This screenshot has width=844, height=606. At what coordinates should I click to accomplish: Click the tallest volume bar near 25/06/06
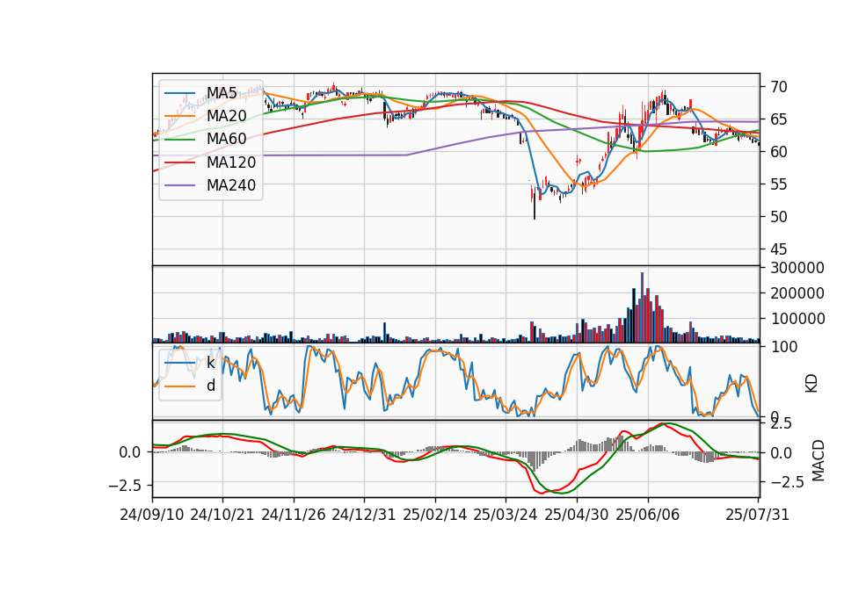click(642, 307)
